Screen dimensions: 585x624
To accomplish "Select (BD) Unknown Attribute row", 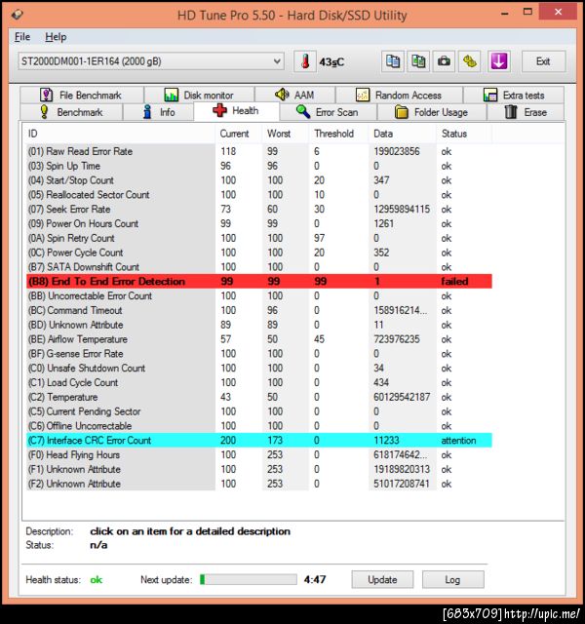I will 259,325.
